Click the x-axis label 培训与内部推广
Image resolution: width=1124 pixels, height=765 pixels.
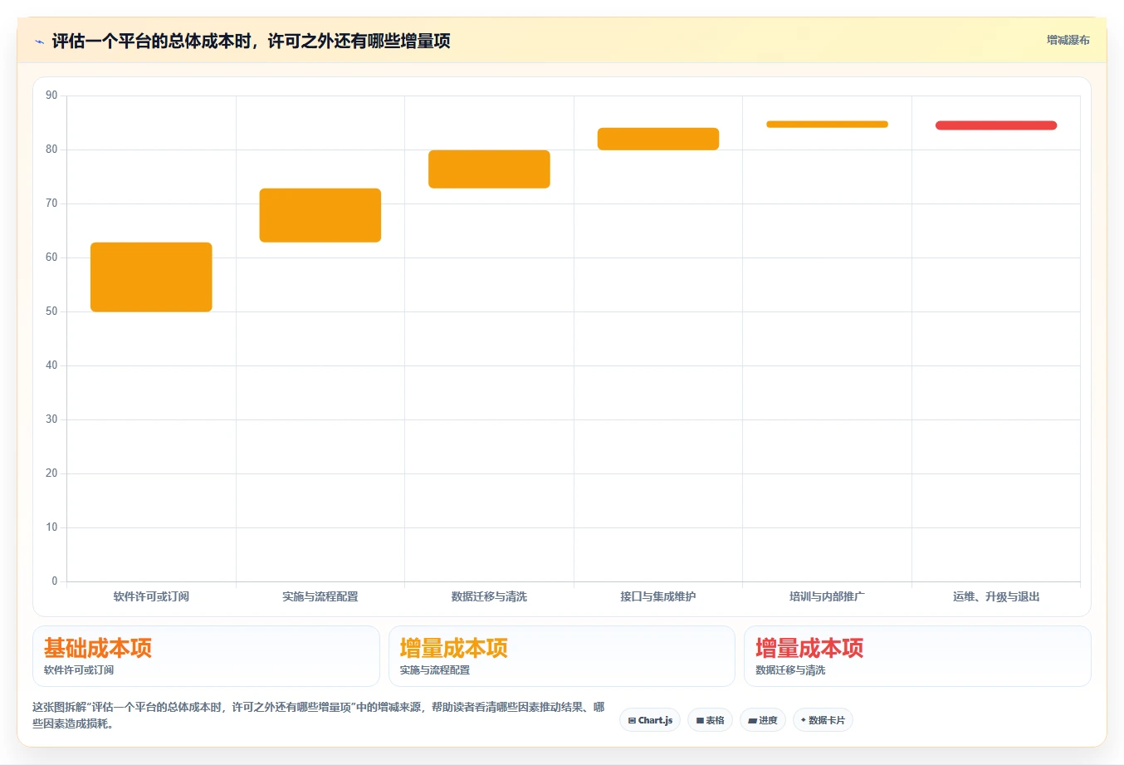pyautogui.click(x=827, y=596)
